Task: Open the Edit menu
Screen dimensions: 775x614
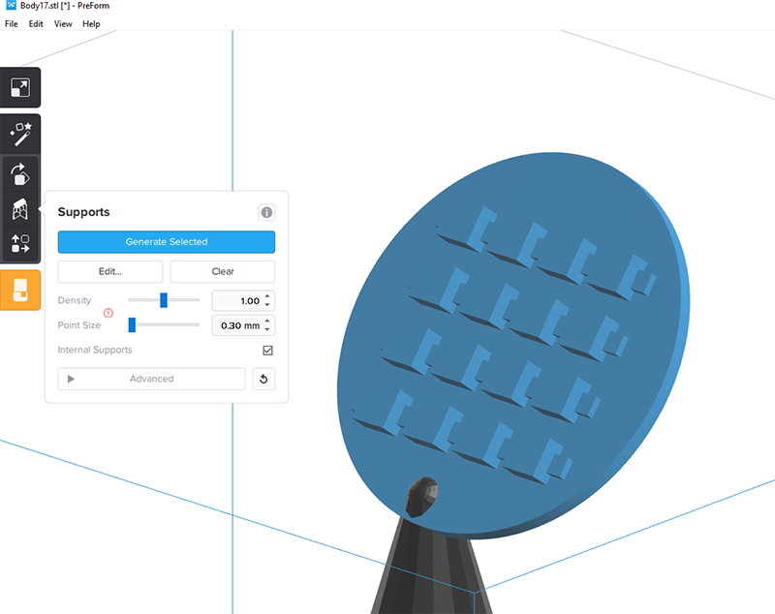Action: click(36, 23)
